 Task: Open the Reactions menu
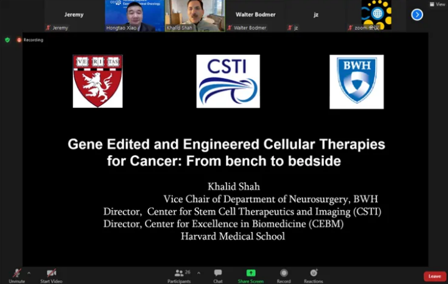[313, 276]
